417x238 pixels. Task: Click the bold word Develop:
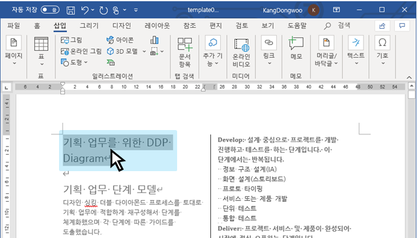click(231, 140)
